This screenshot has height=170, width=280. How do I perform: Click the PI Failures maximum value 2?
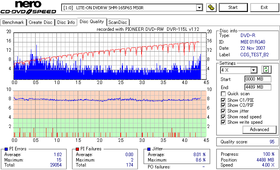click(x=132, y=160)
